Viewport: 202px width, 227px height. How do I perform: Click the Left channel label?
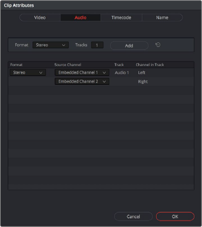click(142, 73)
